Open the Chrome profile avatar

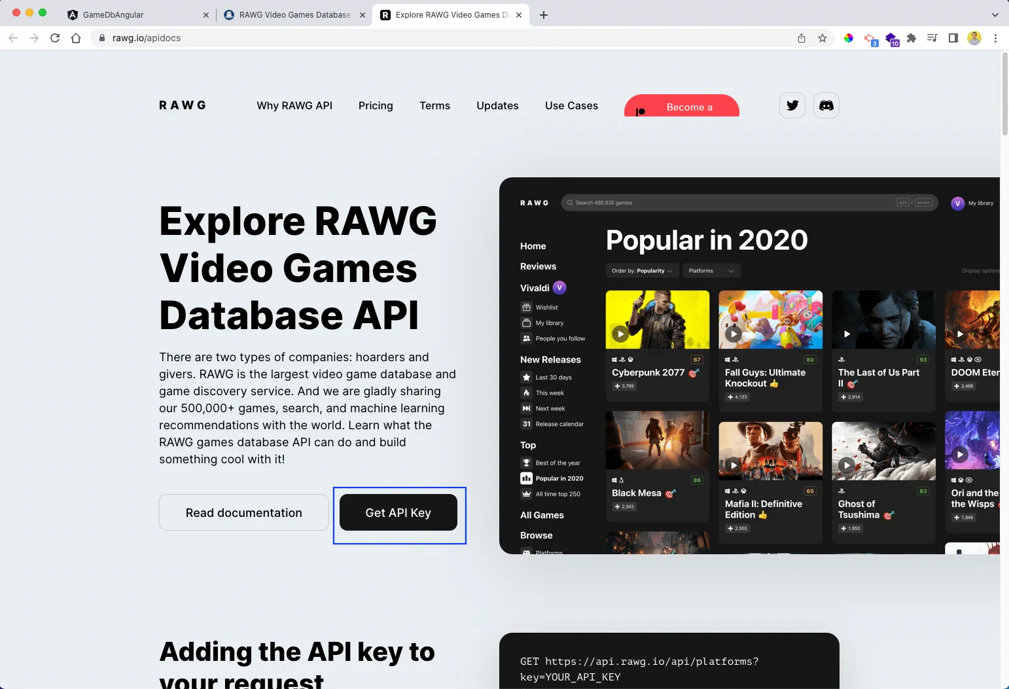tap(974, 38)
